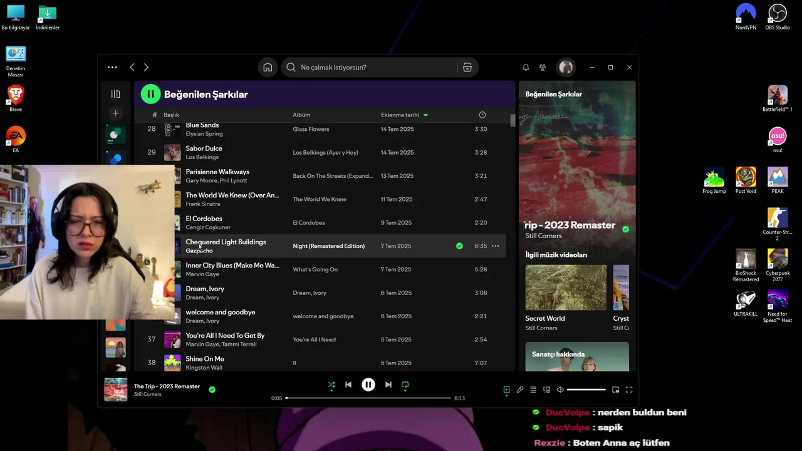Sort by the Başlık column header
This screenshot has width=802, height=451.
click(171, 115)
